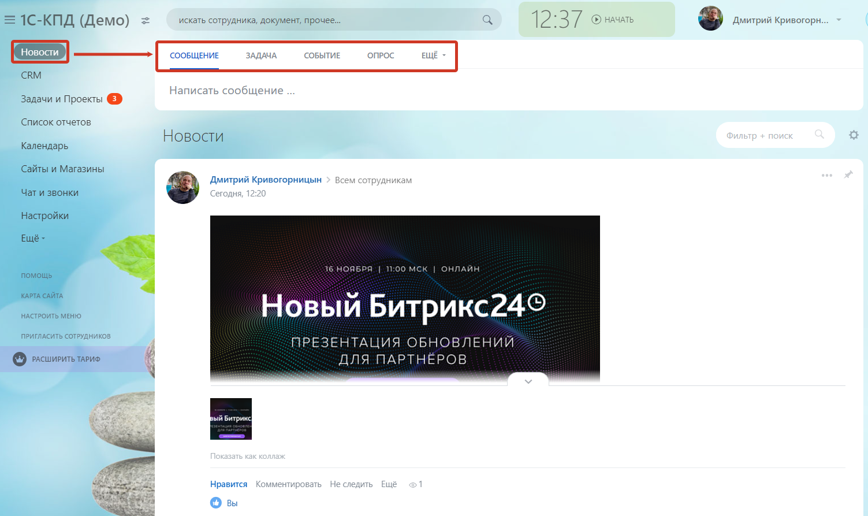Image resolution: width=868 pixels, height=516 pixels.
Task: Open post options three-dot menu
Action: pyautogui.click(x=827, y=175)
